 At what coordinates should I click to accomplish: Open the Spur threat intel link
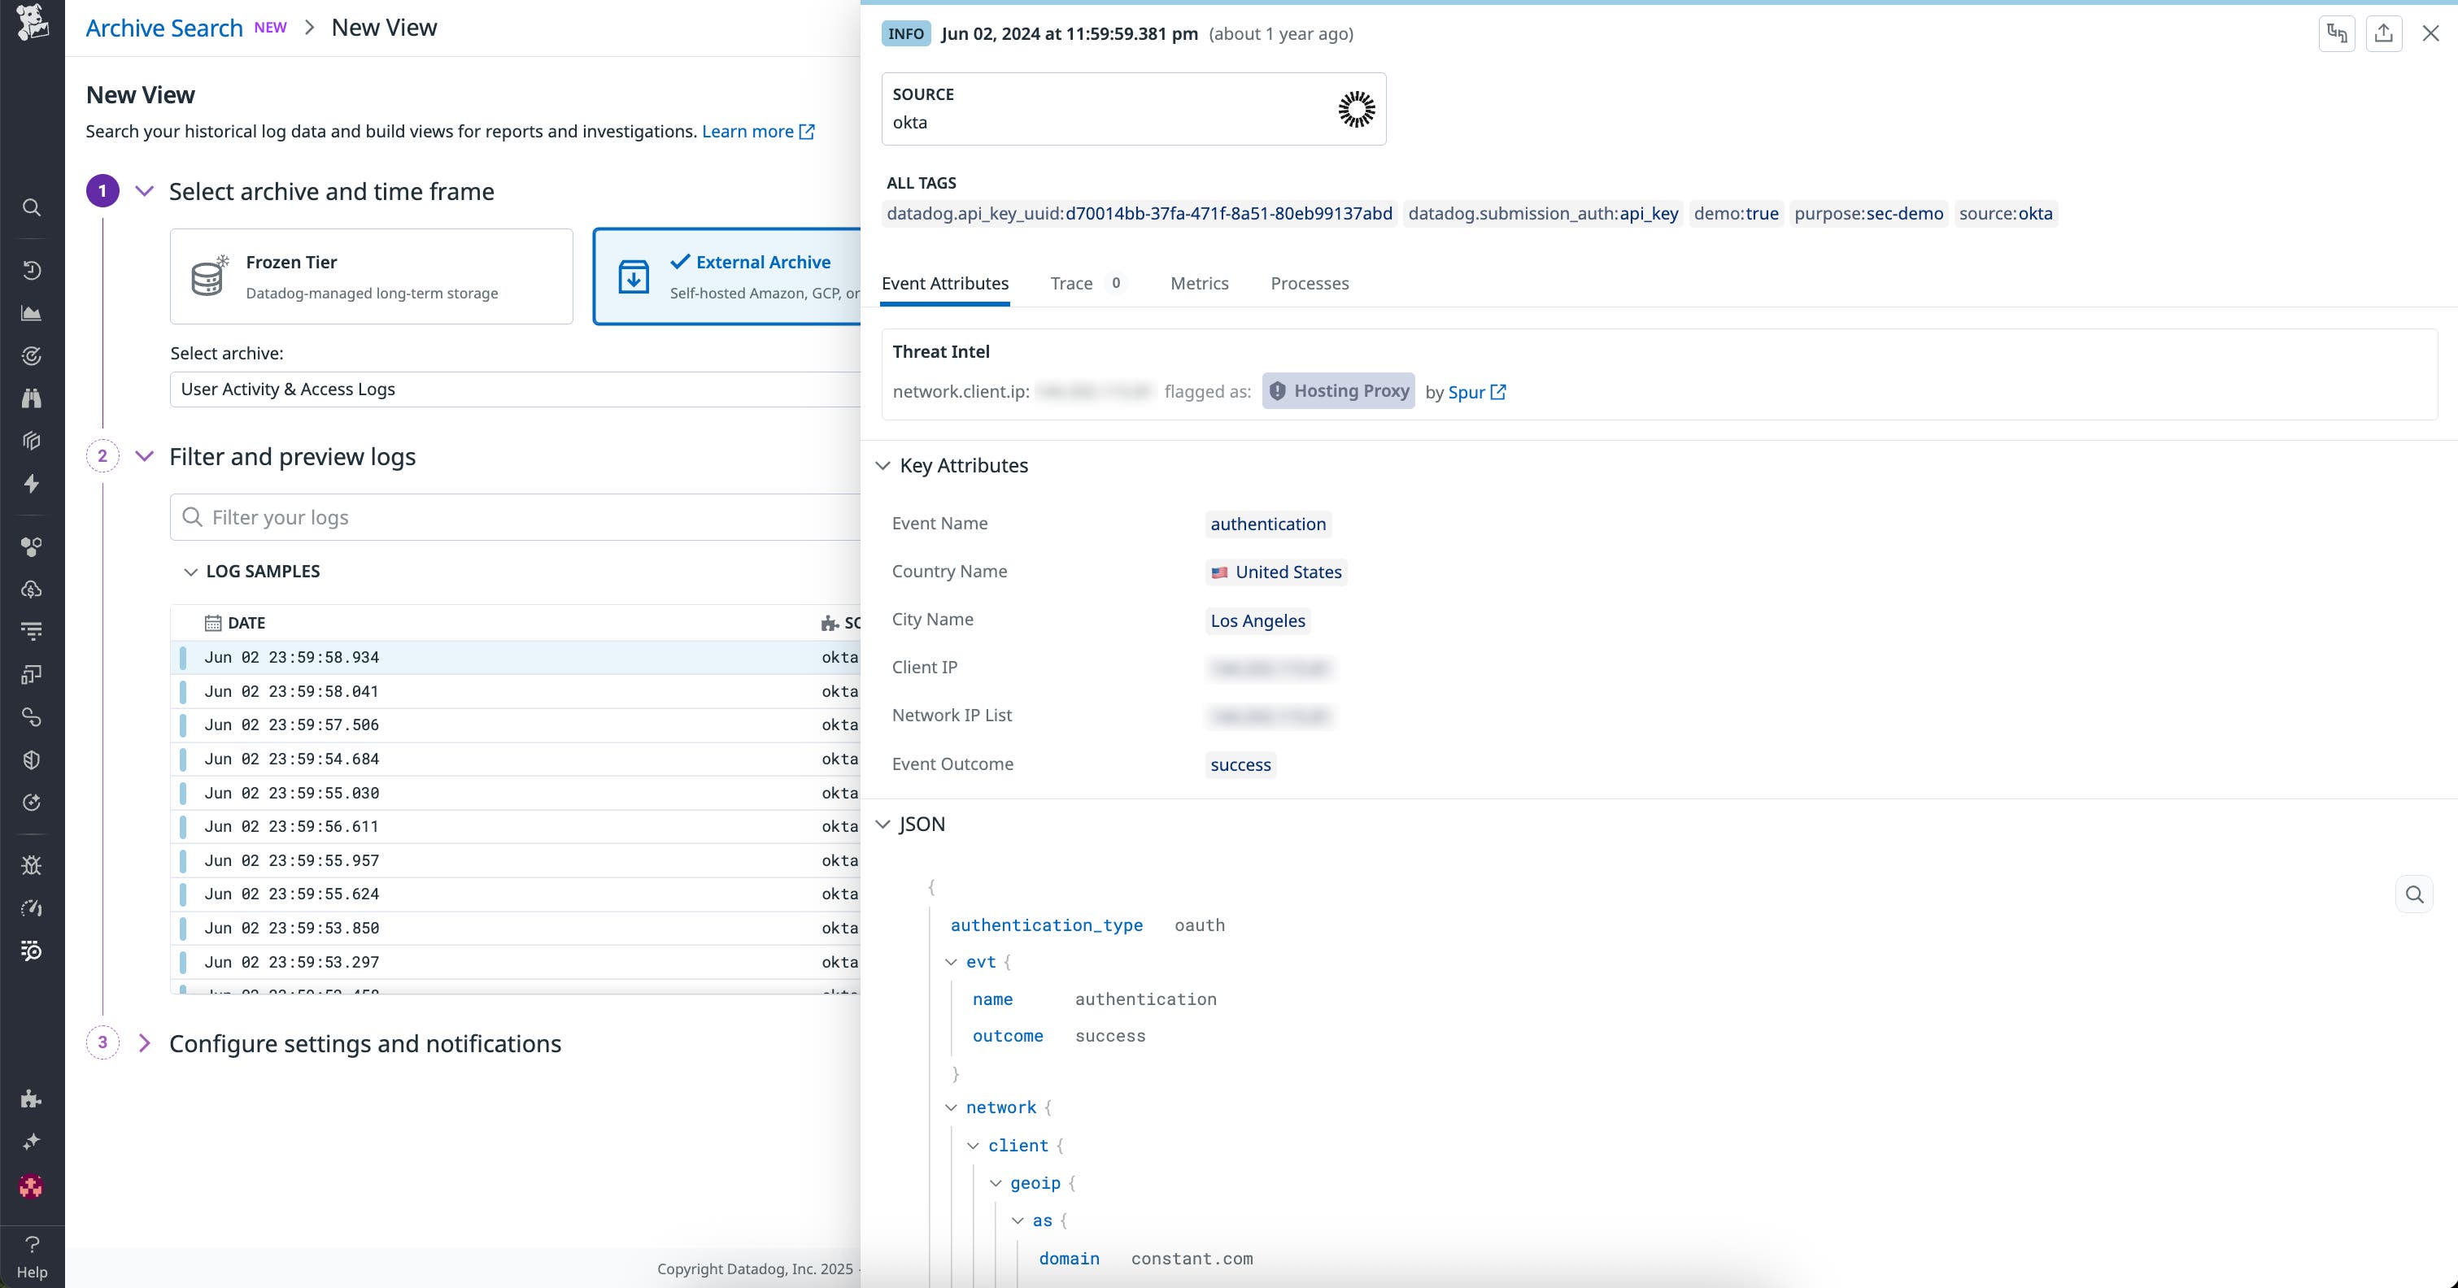tap(1465, 392)
